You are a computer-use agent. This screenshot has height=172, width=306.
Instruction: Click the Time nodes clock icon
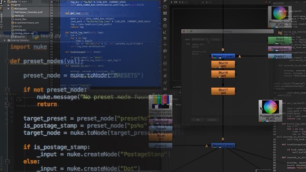(x=165, y=7)
